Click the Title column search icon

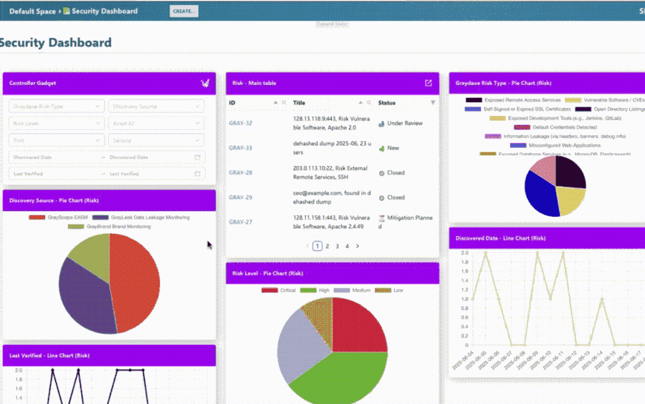pos(369,103)
